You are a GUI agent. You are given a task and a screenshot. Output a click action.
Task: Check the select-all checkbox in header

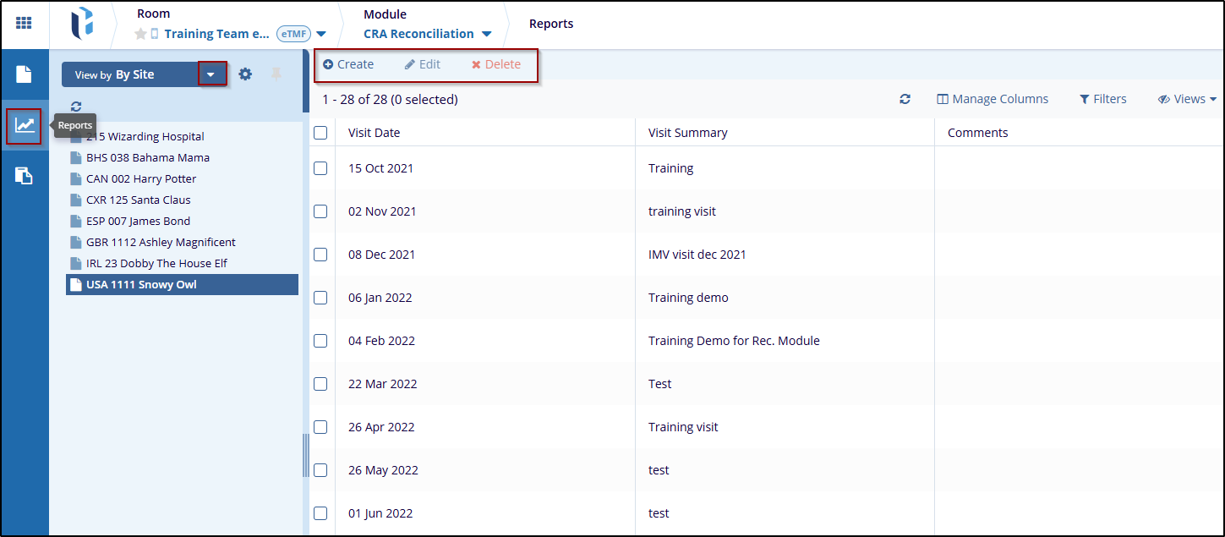[320, 133]
